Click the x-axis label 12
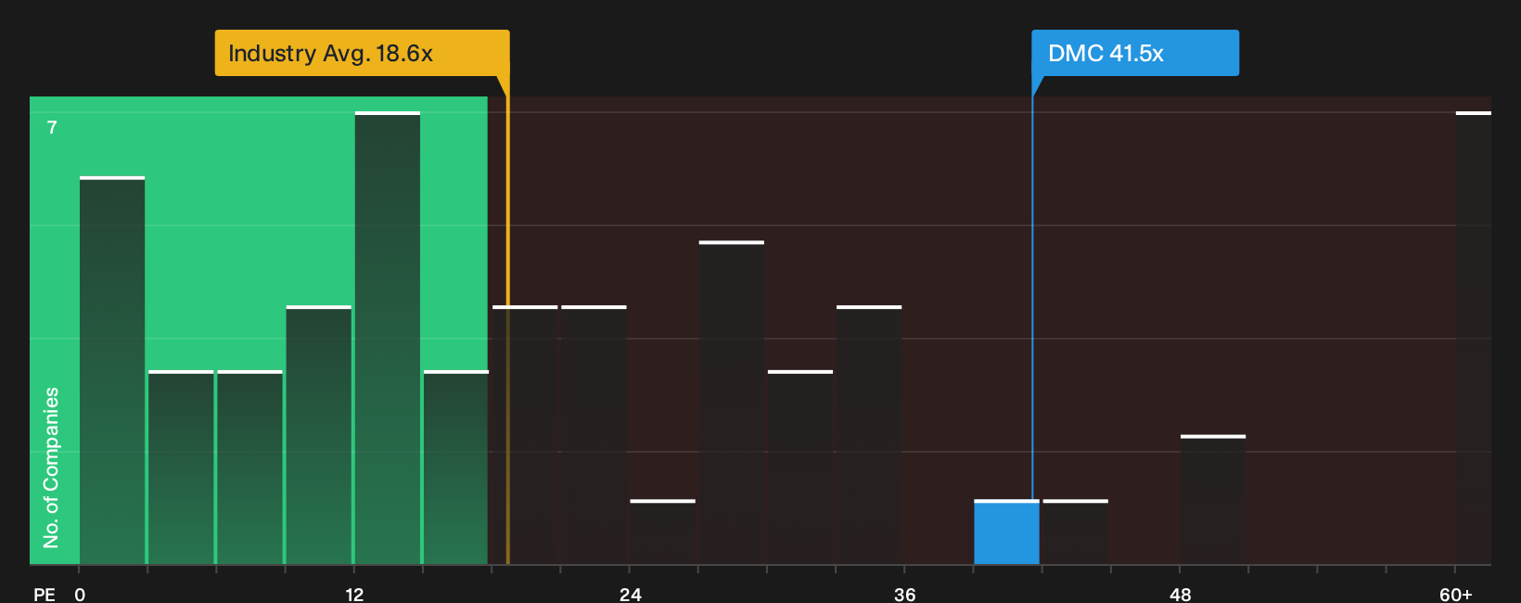The image size is (1521, 603). [x=354, y=595]
